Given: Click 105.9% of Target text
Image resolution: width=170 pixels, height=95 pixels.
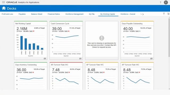Looking at the screenshot, I should tap(39, 69).
